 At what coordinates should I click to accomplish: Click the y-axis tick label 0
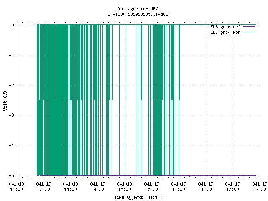pos(13,25)
